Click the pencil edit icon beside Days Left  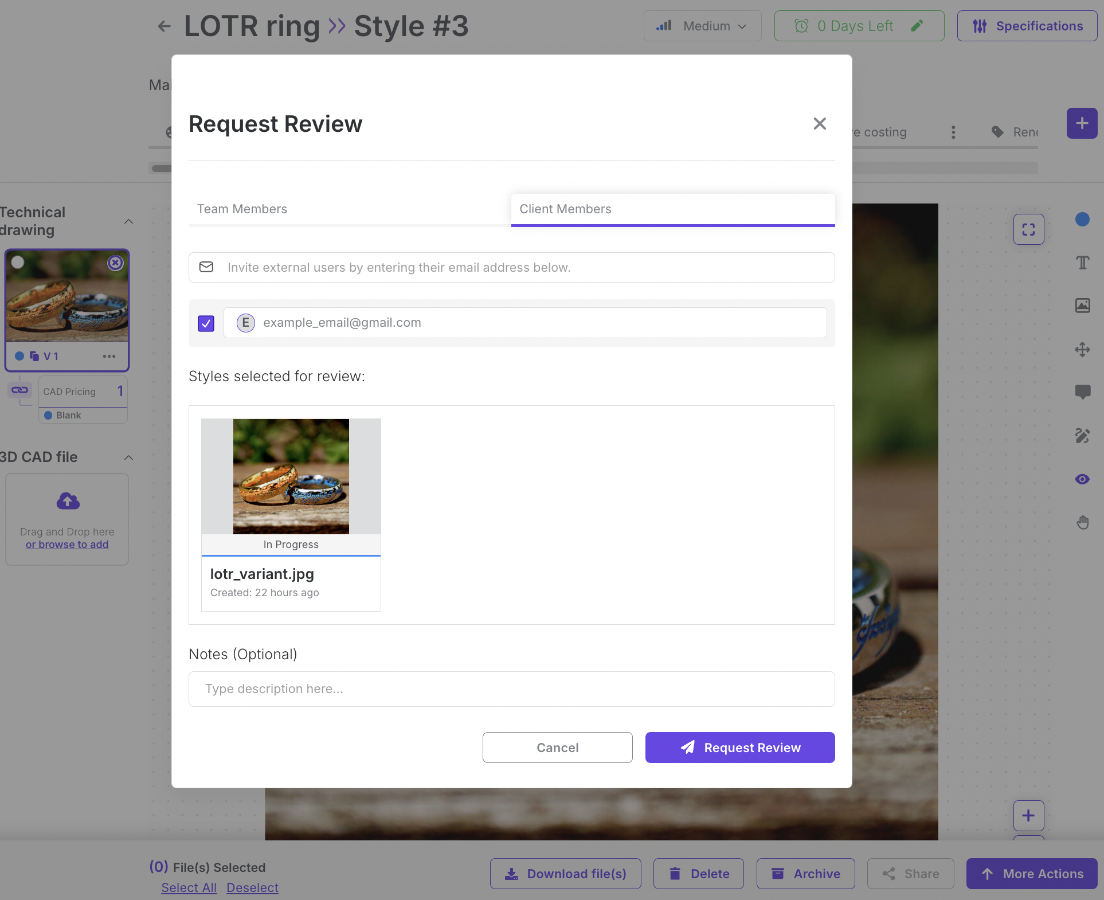tap(917, 26)
